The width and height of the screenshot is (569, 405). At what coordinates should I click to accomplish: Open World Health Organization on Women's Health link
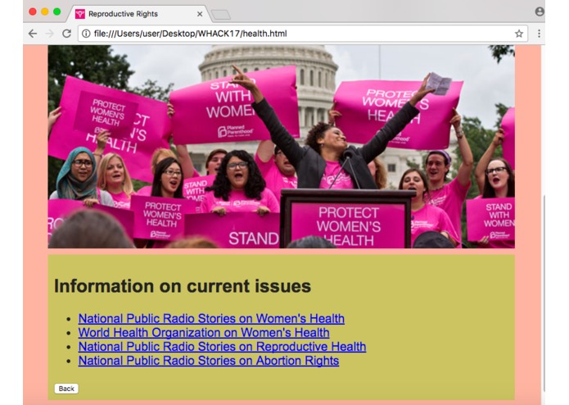(x=204, y=333)
